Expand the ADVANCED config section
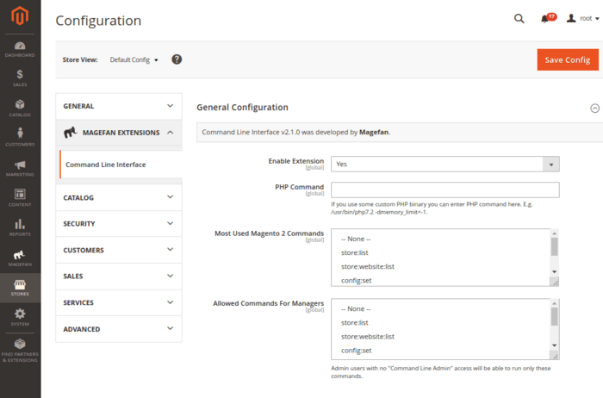 (x=119, y=329)
